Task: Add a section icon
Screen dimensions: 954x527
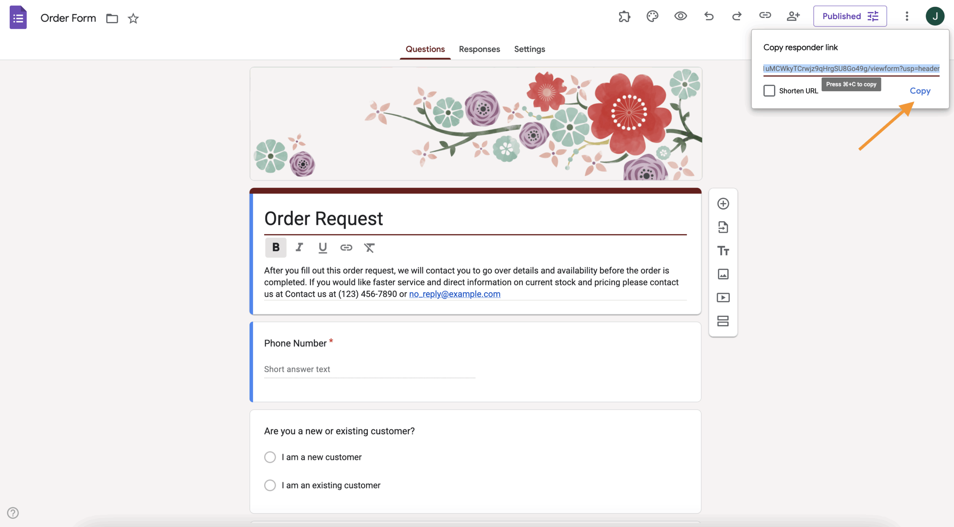Action: (x=723, y=321)
